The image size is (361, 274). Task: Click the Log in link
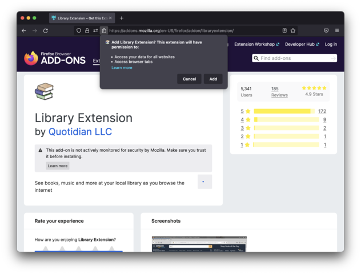(331, 44)
